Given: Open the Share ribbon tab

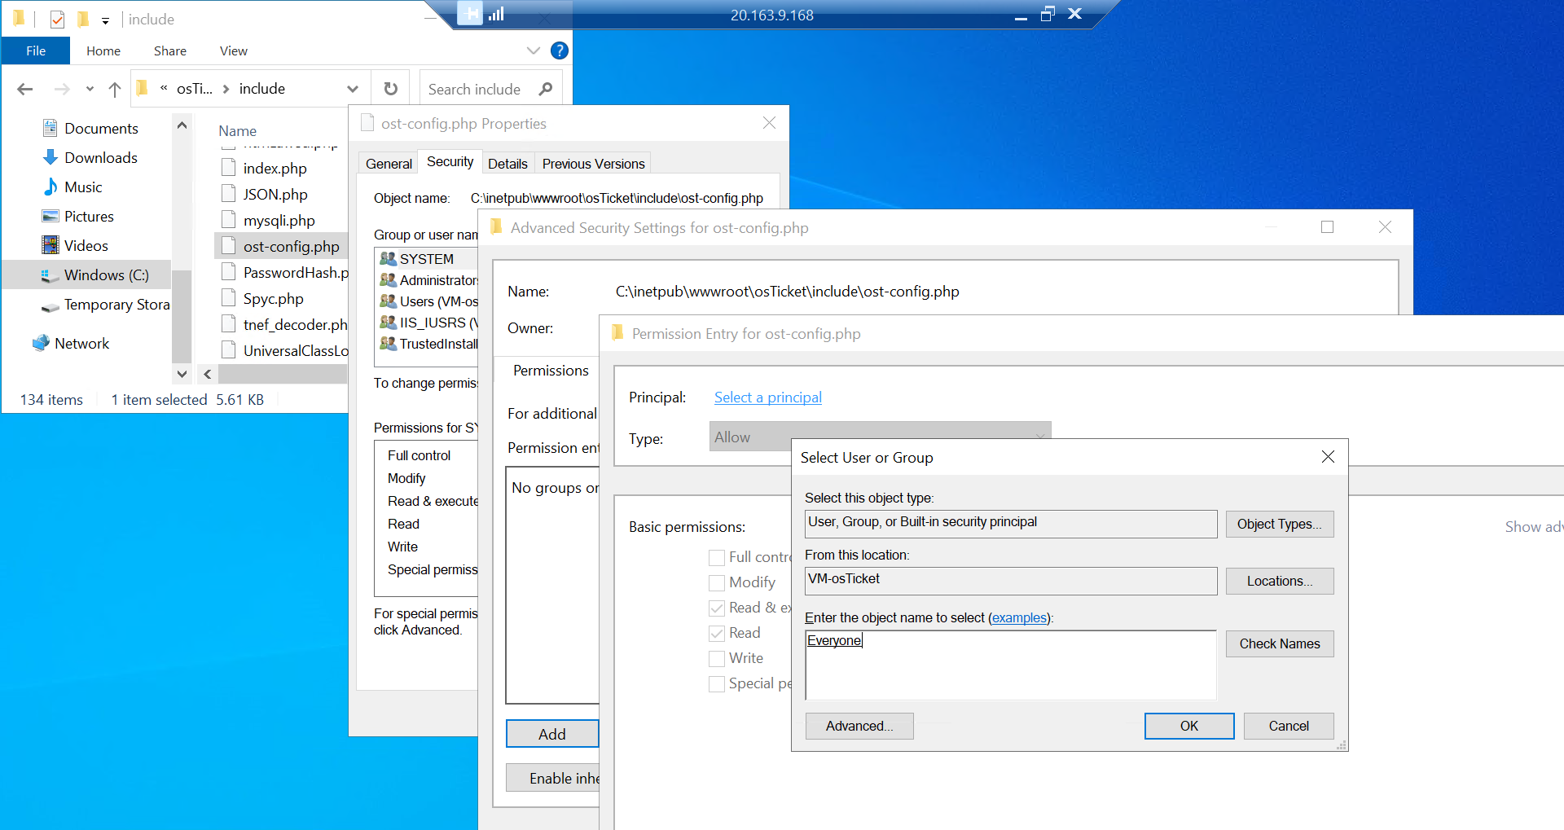Looking at the screenshot, I should [x=169, y=51].
